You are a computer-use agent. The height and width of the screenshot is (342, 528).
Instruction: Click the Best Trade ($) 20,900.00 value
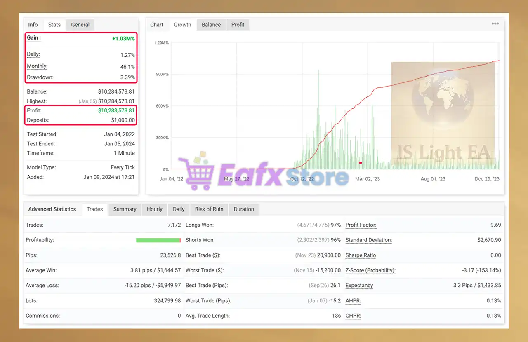[x=318, y=255]
